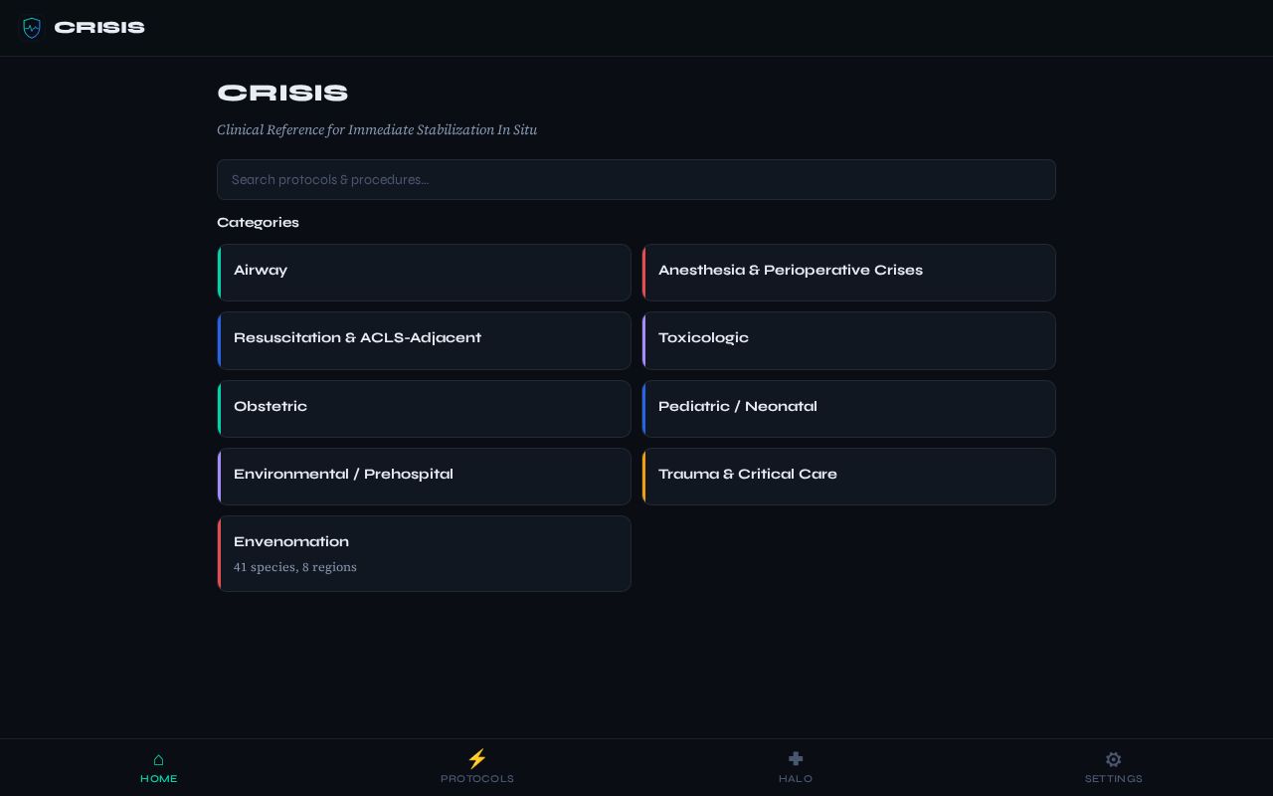Open the Pediatric / Neonatal category
Screen dimensions: 1273x796
(x=848, y=409)
